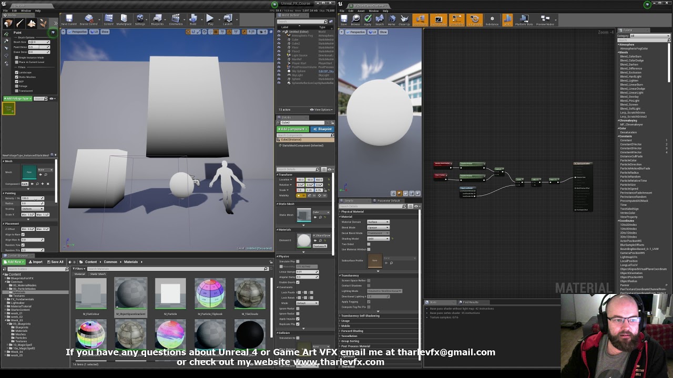
Task: Expand the Week_04 folder
Action: point(5,352)
